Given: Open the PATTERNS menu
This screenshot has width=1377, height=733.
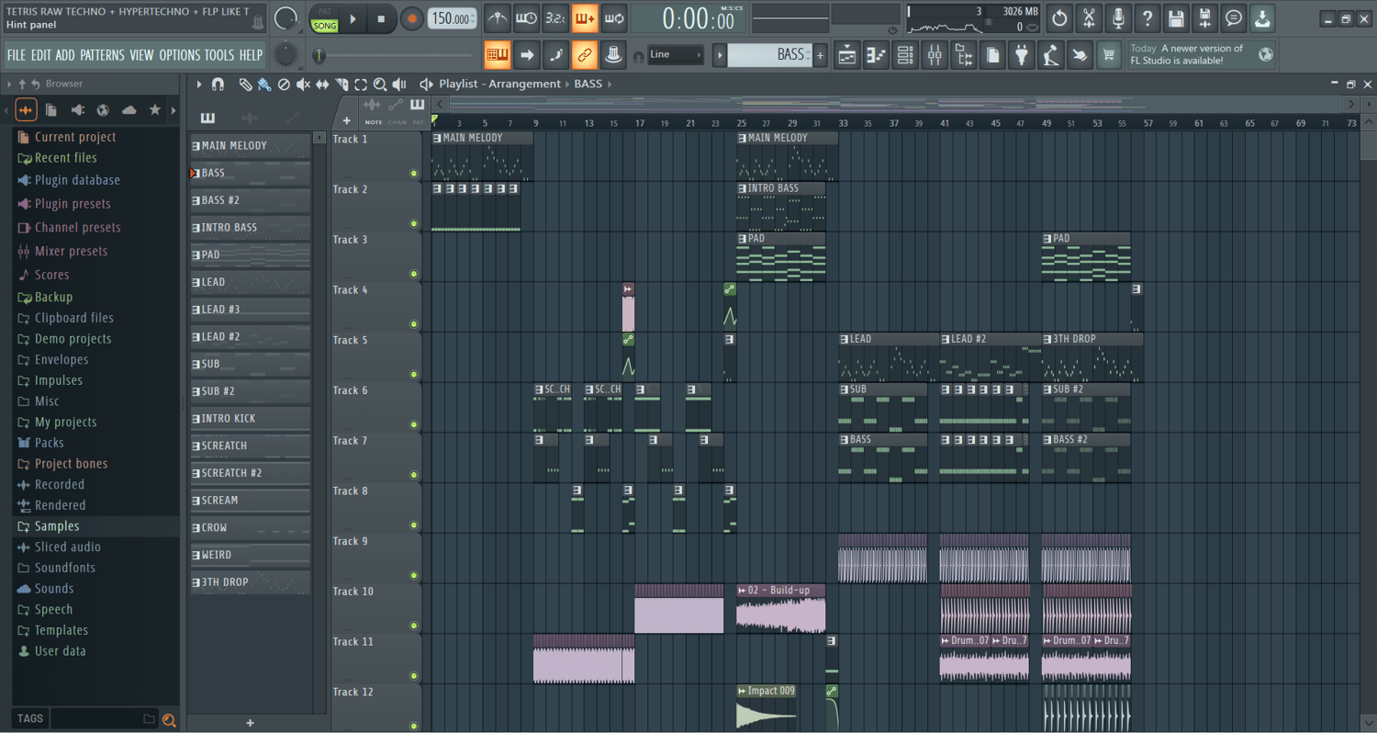Looking at the screenshot, I should pos(102,55).
